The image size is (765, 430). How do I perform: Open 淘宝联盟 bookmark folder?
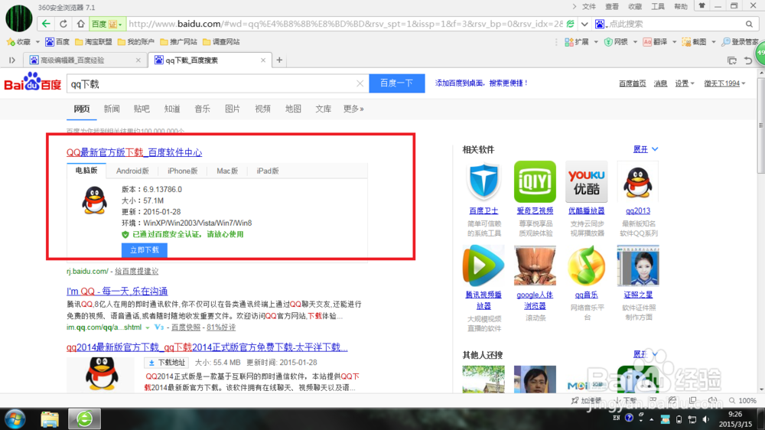point(93,42)
